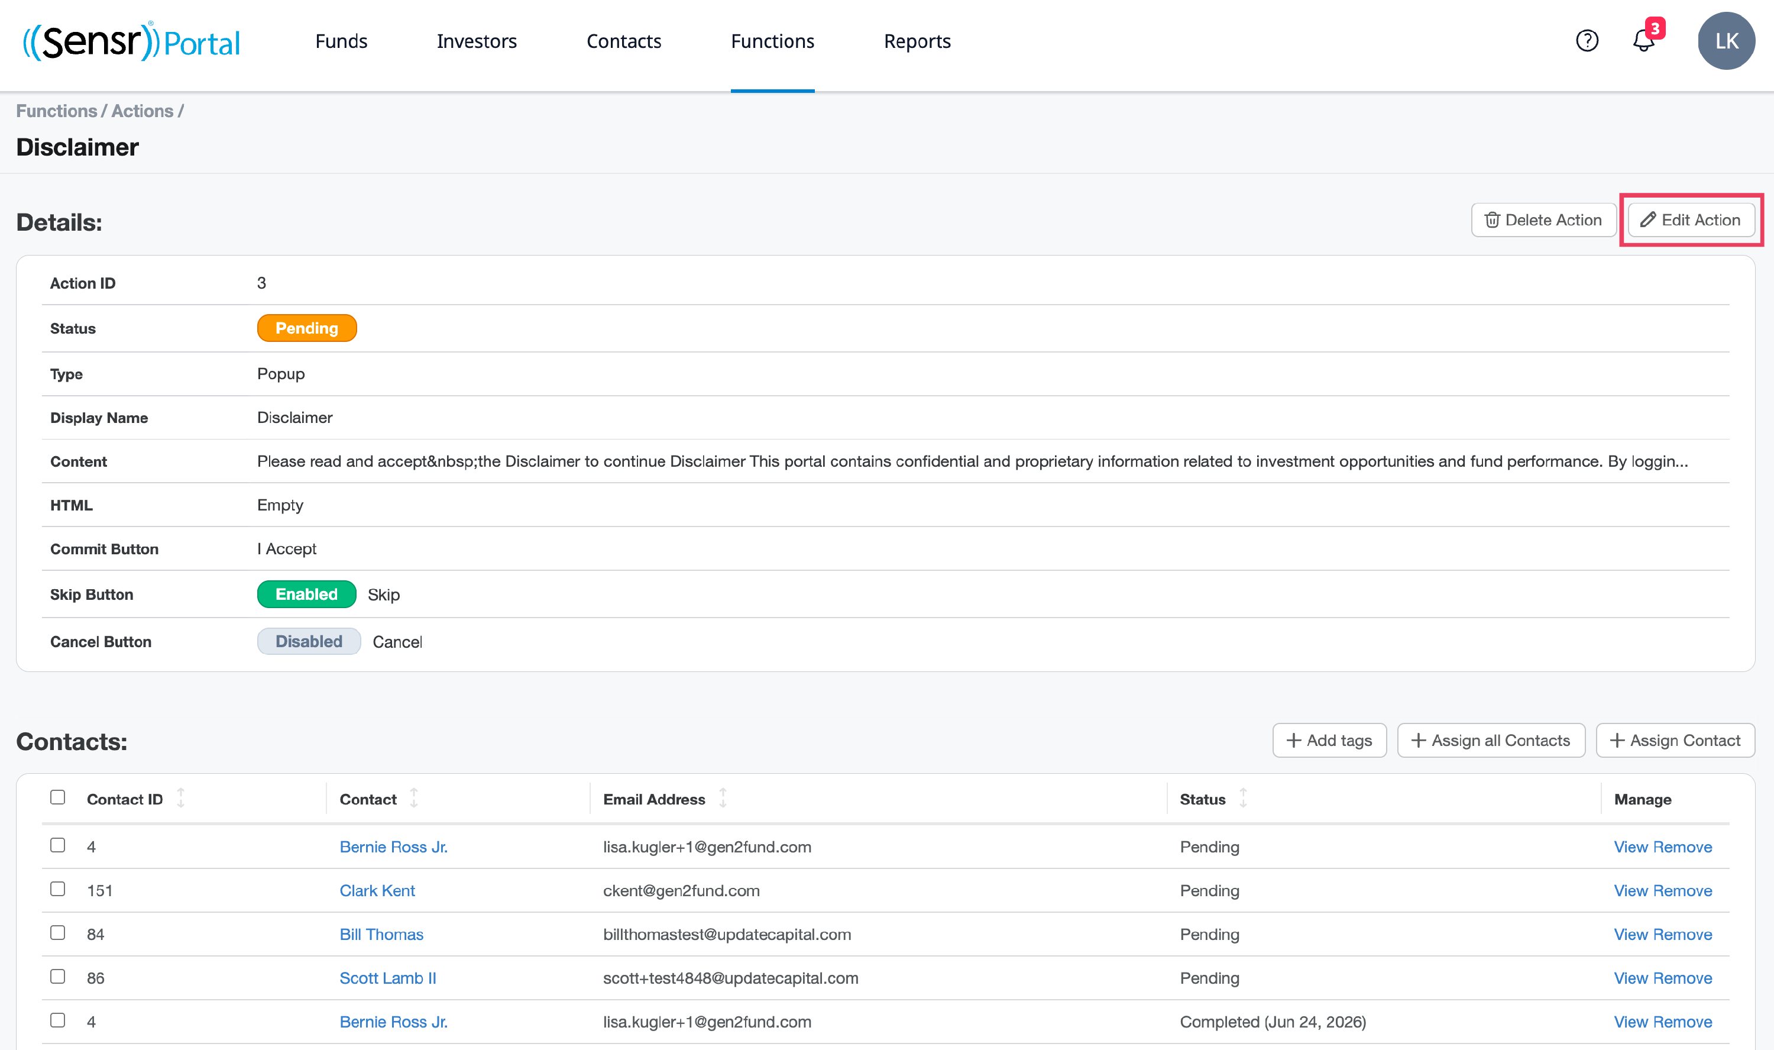This screenshot has width=1774, height=1050.
Task: Click the Manage column header
Action: point(1643,800)
